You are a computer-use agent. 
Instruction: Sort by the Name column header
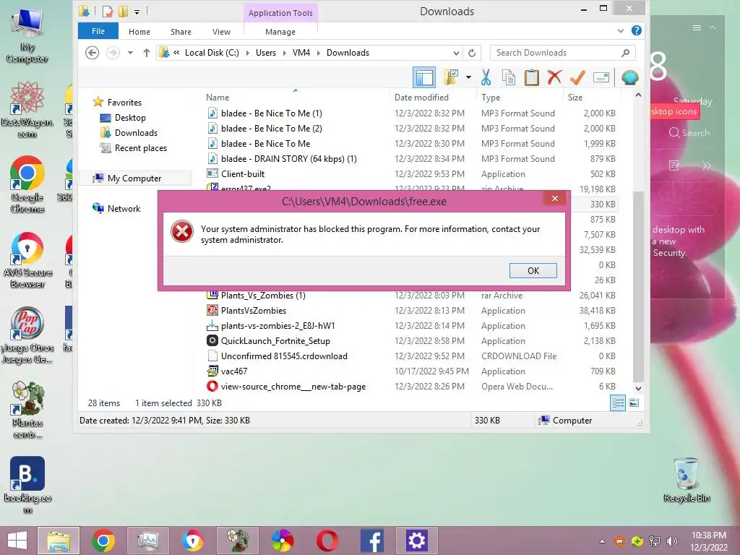point(218,98)
